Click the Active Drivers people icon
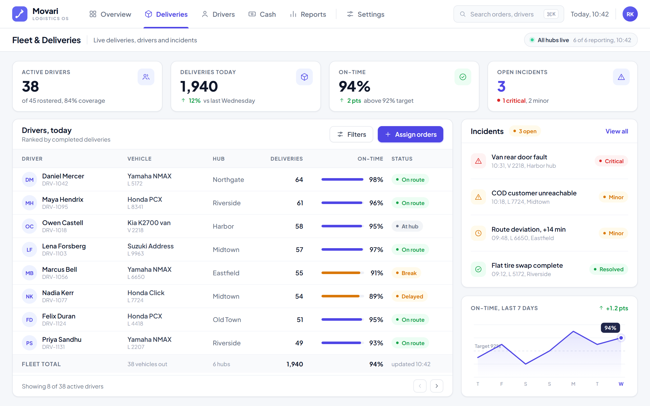This screenshot has height=406, width=650. 146,77
